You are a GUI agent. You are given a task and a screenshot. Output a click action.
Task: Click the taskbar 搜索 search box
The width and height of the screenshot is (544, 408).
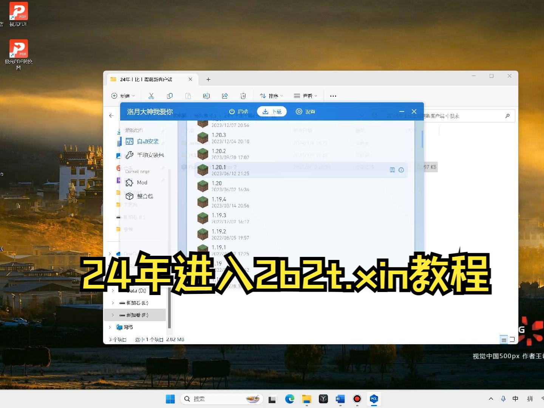pyautogui.click(x=222, y=399)
